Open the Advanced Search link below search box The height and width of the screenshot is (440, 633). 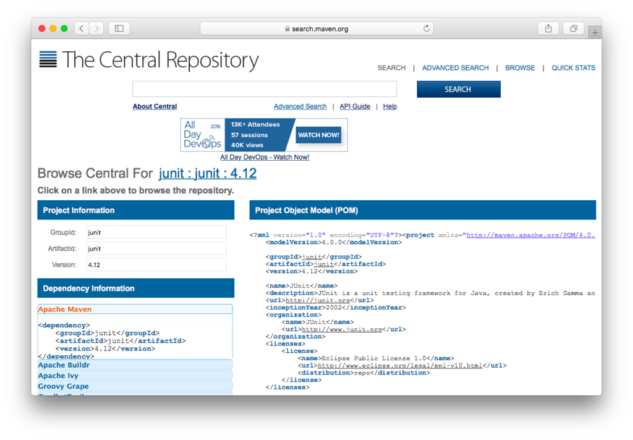[300, 106]
